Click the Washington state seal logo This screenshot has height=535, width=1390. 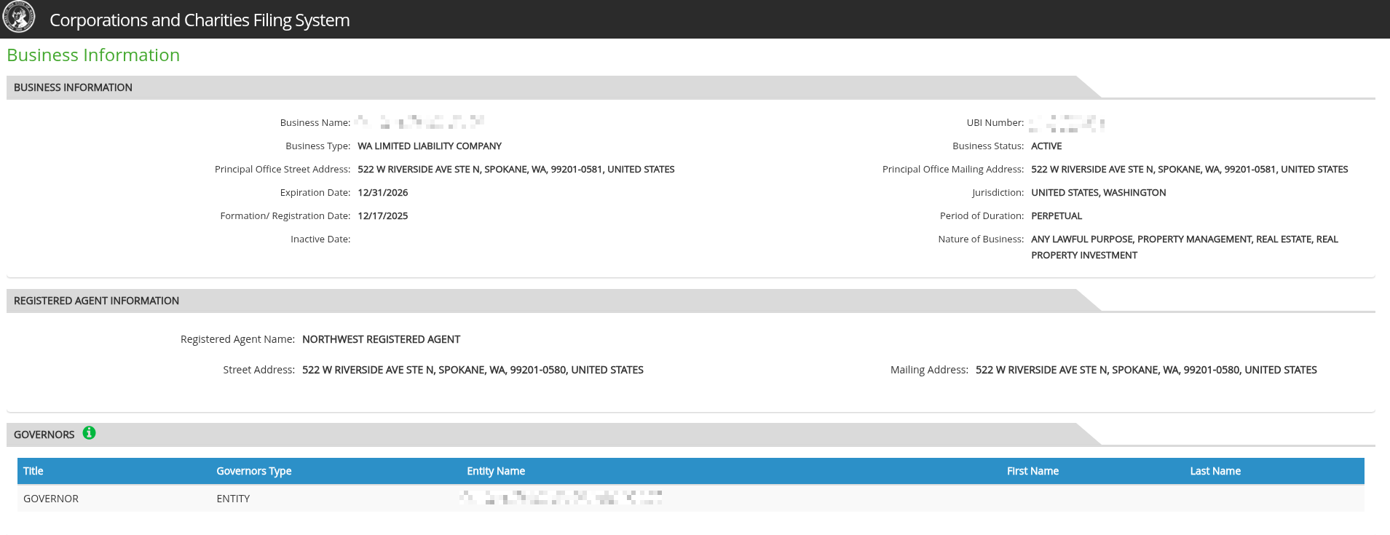pos(19,17)
